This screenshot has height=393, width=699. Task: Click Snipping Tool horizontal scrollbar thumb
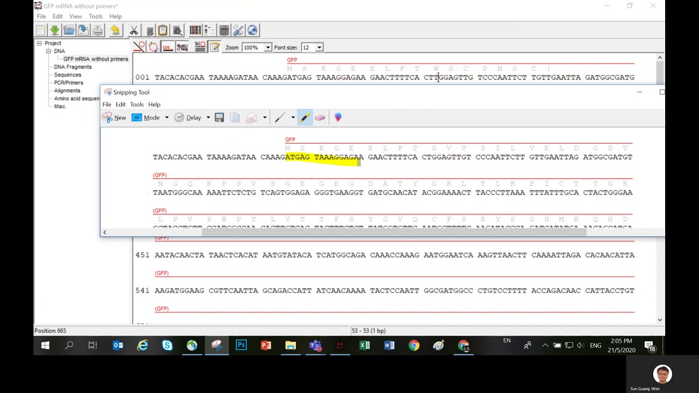point(394,232)
